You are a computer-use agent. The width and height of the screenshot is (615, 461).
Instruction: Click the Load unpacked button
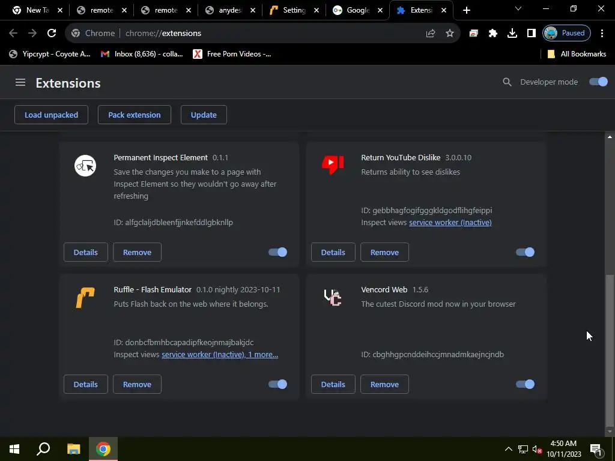(x=52, y=115)
